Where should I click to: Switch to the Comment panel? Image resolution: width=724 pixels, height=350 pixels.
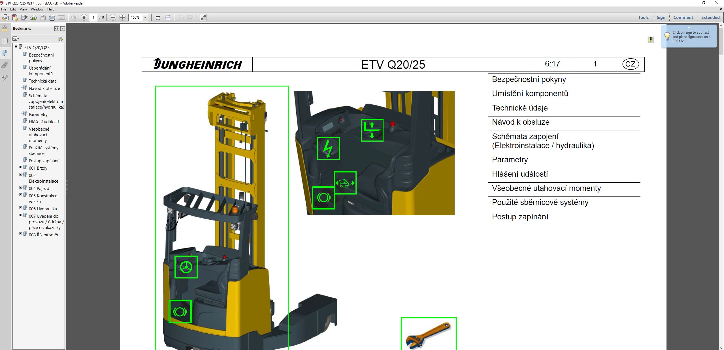click(683, 17)
